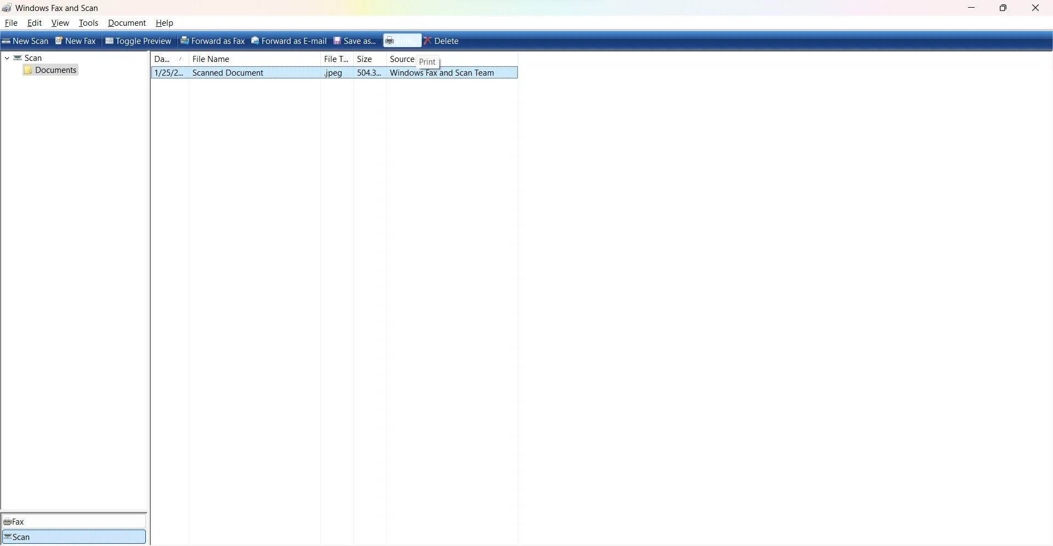1053x546 pixels.
Task: Minimize the Windows Fax and Scan window
Action: point(972,8)
